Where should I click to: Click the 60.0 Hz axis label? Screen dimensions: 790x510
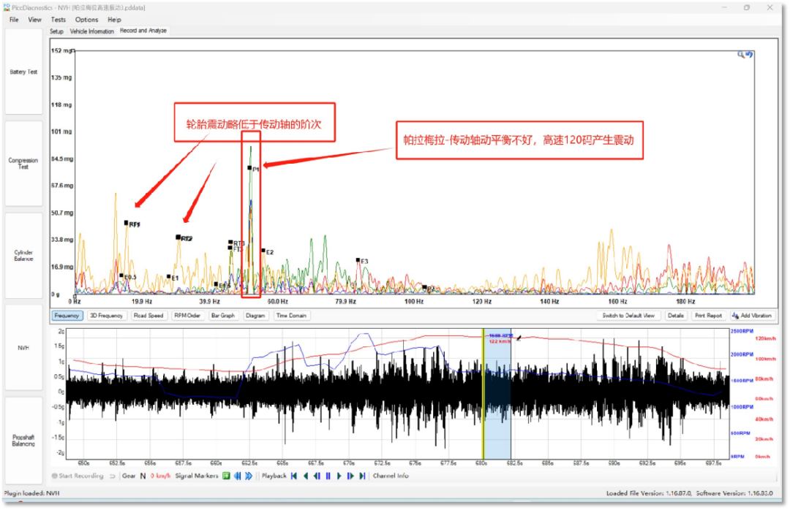(x=278, y=302)
